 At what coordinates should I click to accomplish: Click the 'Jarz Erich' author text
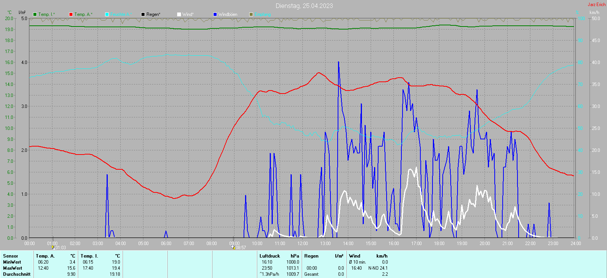click(597, 5)
